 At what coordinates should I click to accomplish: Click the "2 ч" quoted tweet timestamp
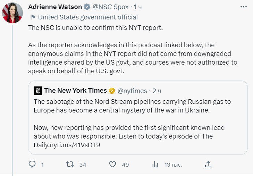click(x=157, y=91)
